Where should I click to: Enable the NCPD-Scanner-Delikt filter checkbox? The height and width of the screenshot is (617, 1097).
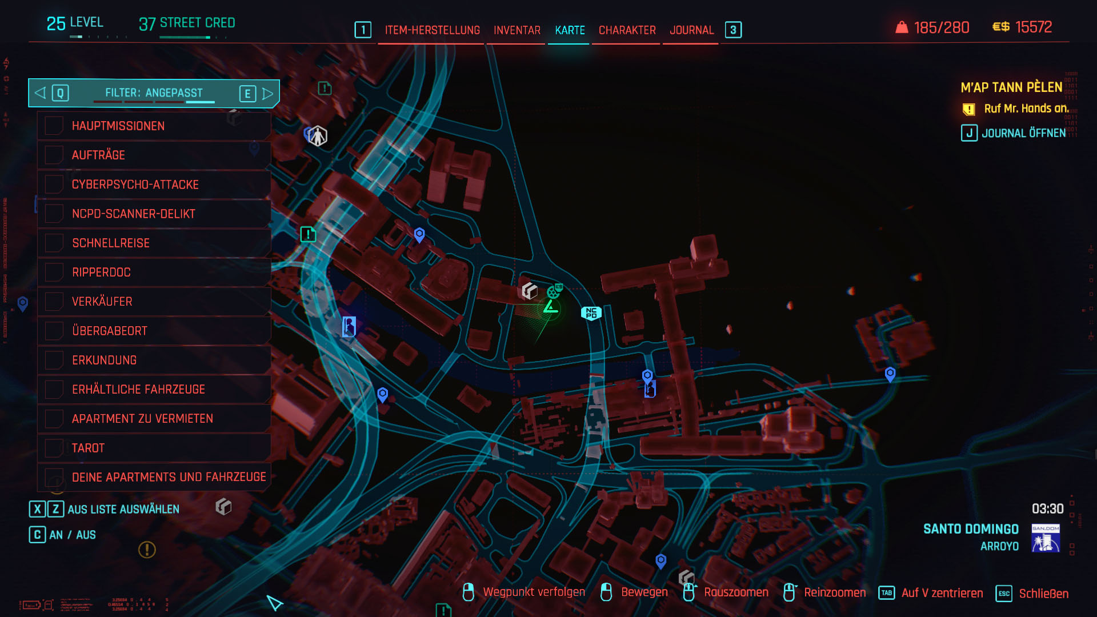pyautogui.click(x=54, y=214)
